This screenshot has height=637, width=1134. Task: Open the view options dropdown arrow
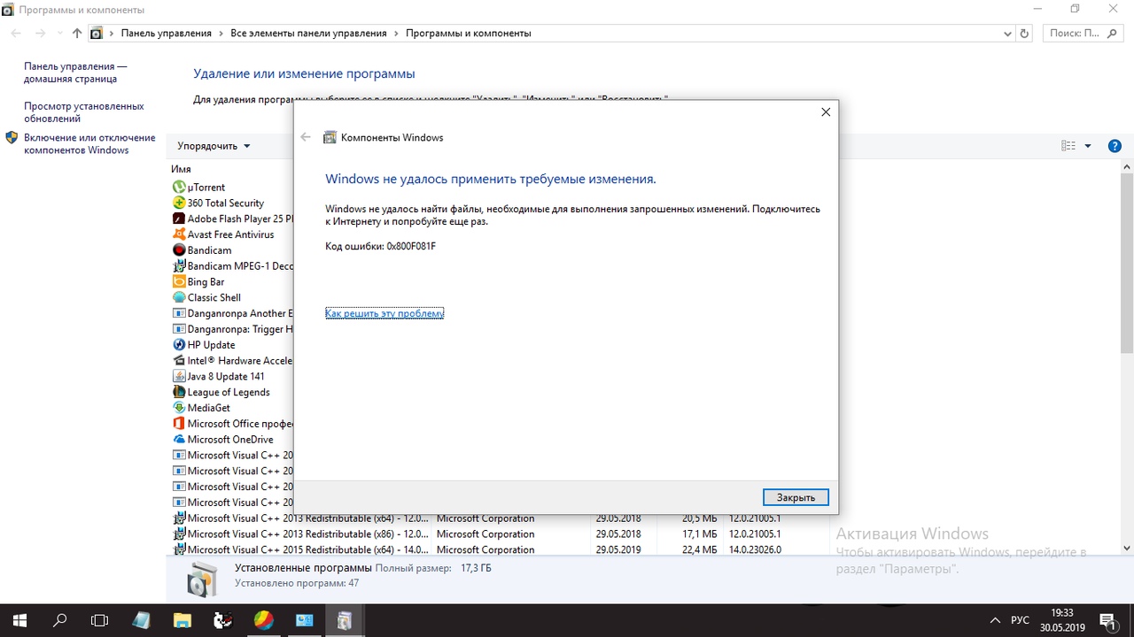point(1088,146)
